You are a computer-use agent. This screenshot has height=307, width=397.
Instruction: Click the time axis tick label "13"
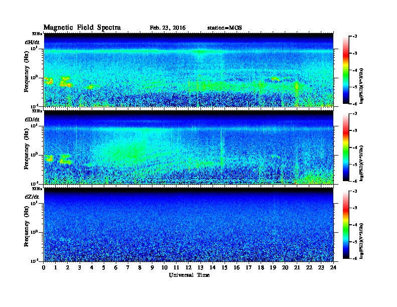tap(201, 268)
